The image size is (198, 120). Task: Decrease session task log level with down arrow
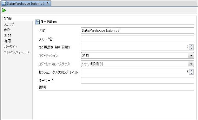[192, 73]
